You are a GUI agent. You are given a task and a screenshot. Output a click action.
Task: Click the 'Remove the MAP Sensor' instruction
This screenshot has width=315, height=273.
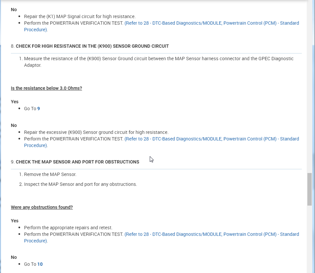tap(50, 174)
